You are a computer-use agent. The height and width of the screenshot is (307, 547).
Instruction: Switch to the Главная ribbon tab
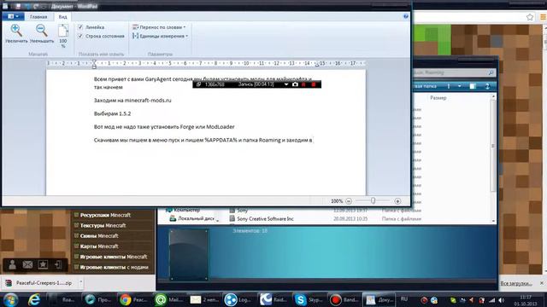38,17
